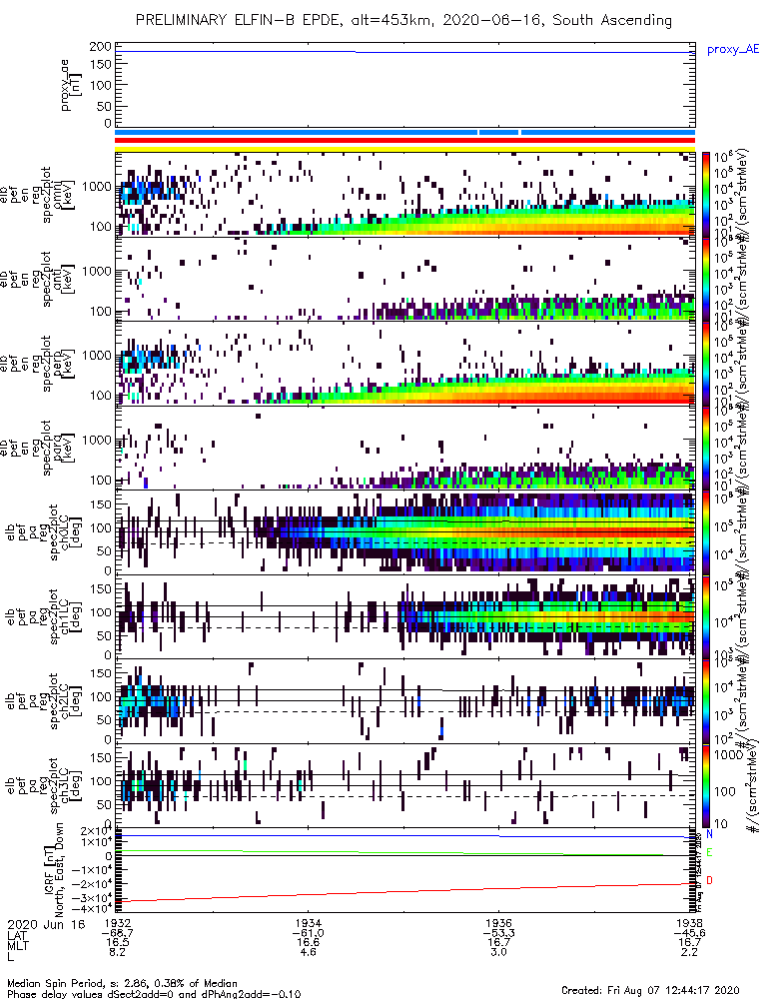Click the anti panel color bar
This screenshot has height=999, width=774.
[x=706, y=279]
